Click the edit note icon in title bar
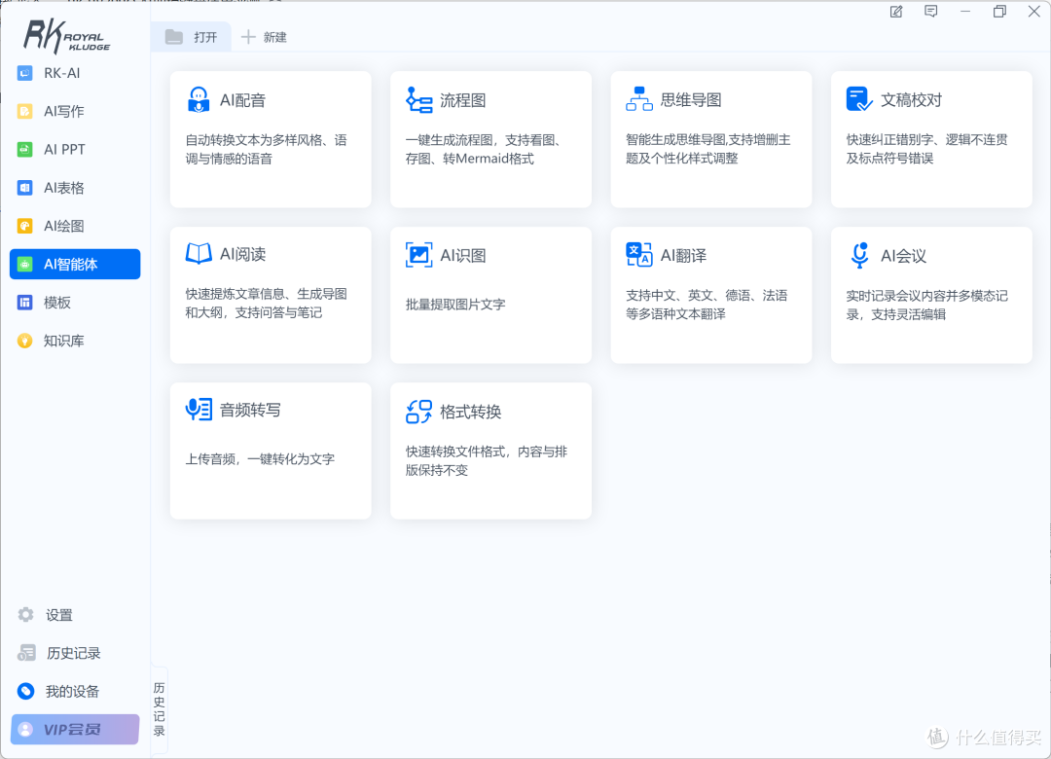The height and width of the screenshot is (759, 1051). (x=896, y=12)
